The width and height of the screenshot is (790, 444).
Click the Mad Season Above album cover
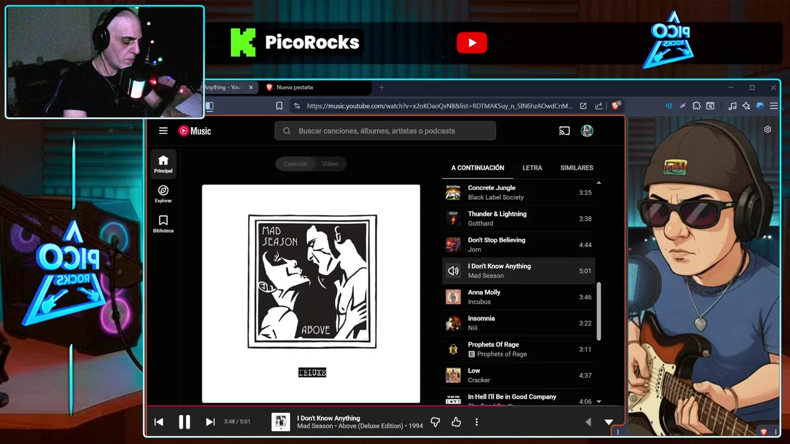(311, 294)
